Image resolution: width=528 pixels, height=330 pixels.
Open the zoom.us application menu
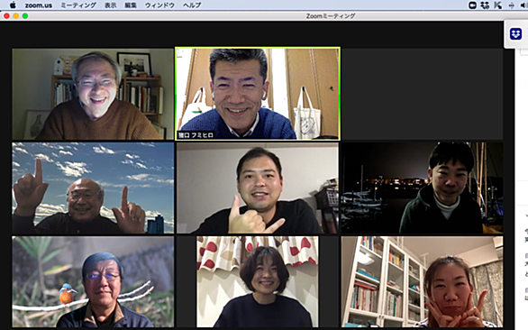click(x=39, y=5)
